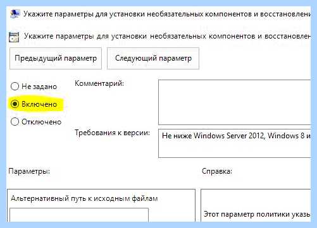Click the Параметры: label

coord(29,171)
